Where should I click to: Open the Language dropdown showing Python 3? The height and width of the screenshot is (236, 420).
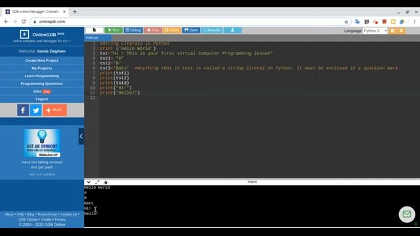(375, 31)
